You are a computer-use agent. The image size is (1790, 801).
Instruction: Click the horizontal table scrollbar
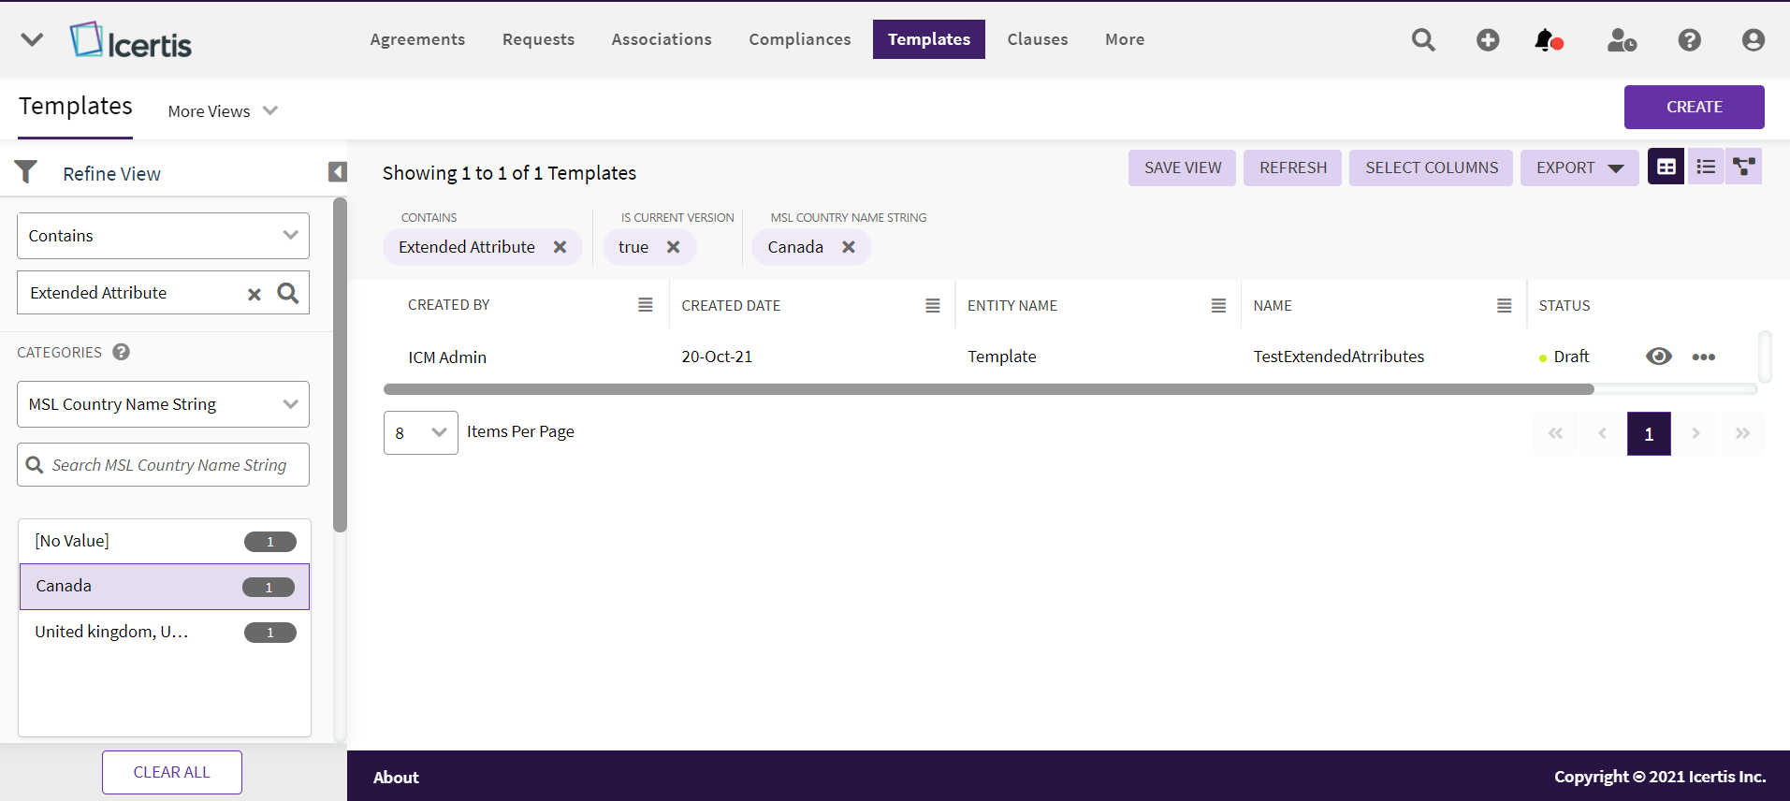988,389
